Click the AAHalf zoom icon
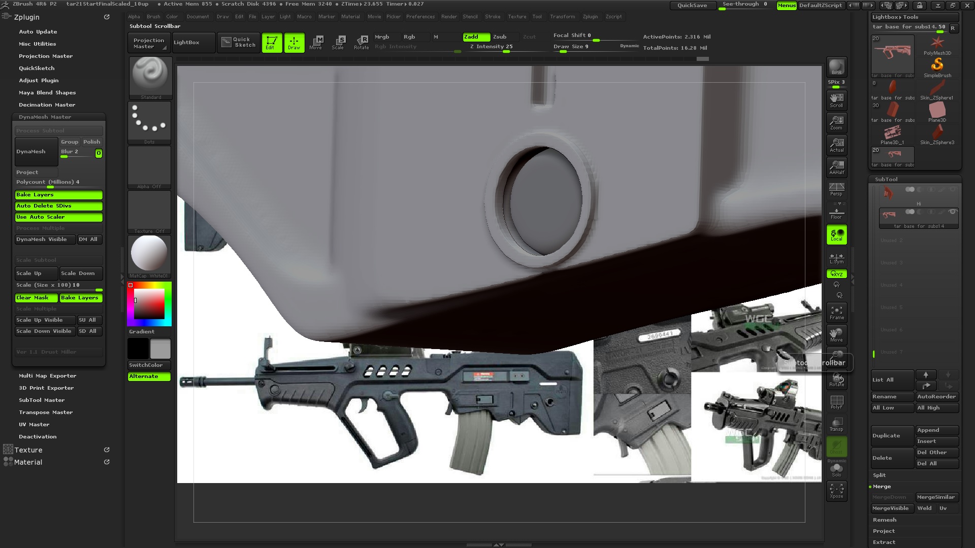This screenshot has width=975, height=548. (x=836, y=166)
